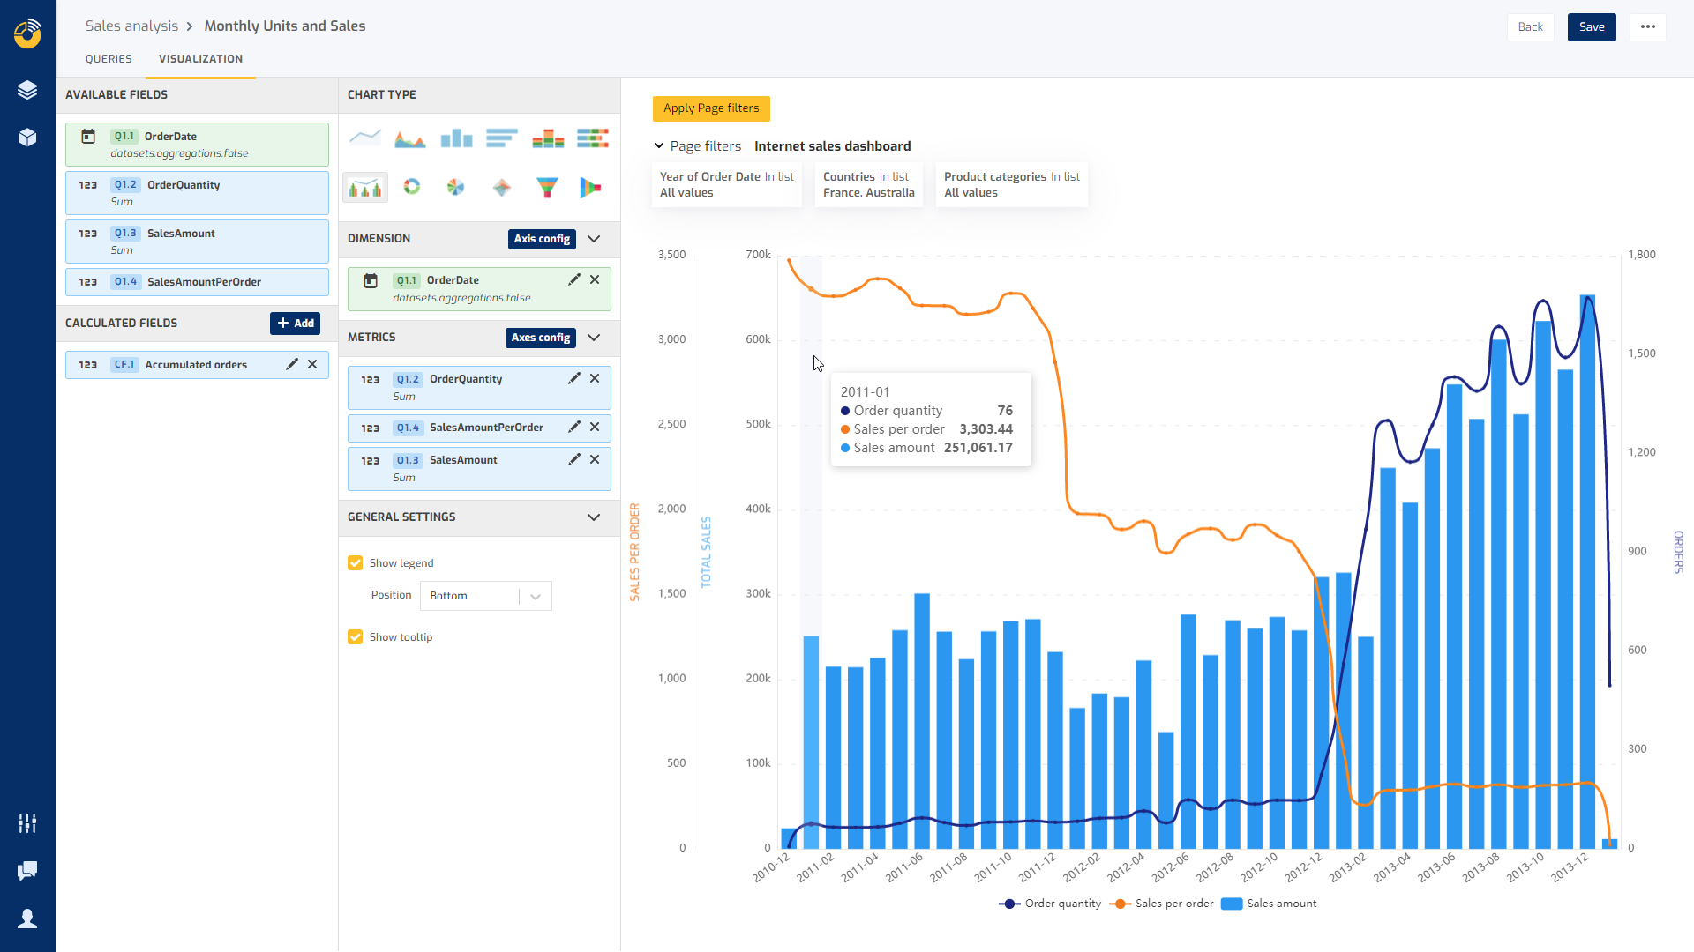Toggle Show legend checkbox
Image resolution: width=1694 pixels, height=952 pixels.
(x=355, y=562)
